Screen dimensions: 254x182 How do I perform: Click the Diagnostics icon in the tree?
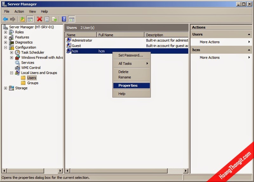pyautogui.click(x=12, y=43)
